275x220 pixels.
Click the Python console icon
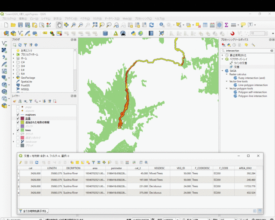click(x=133, y=33)
